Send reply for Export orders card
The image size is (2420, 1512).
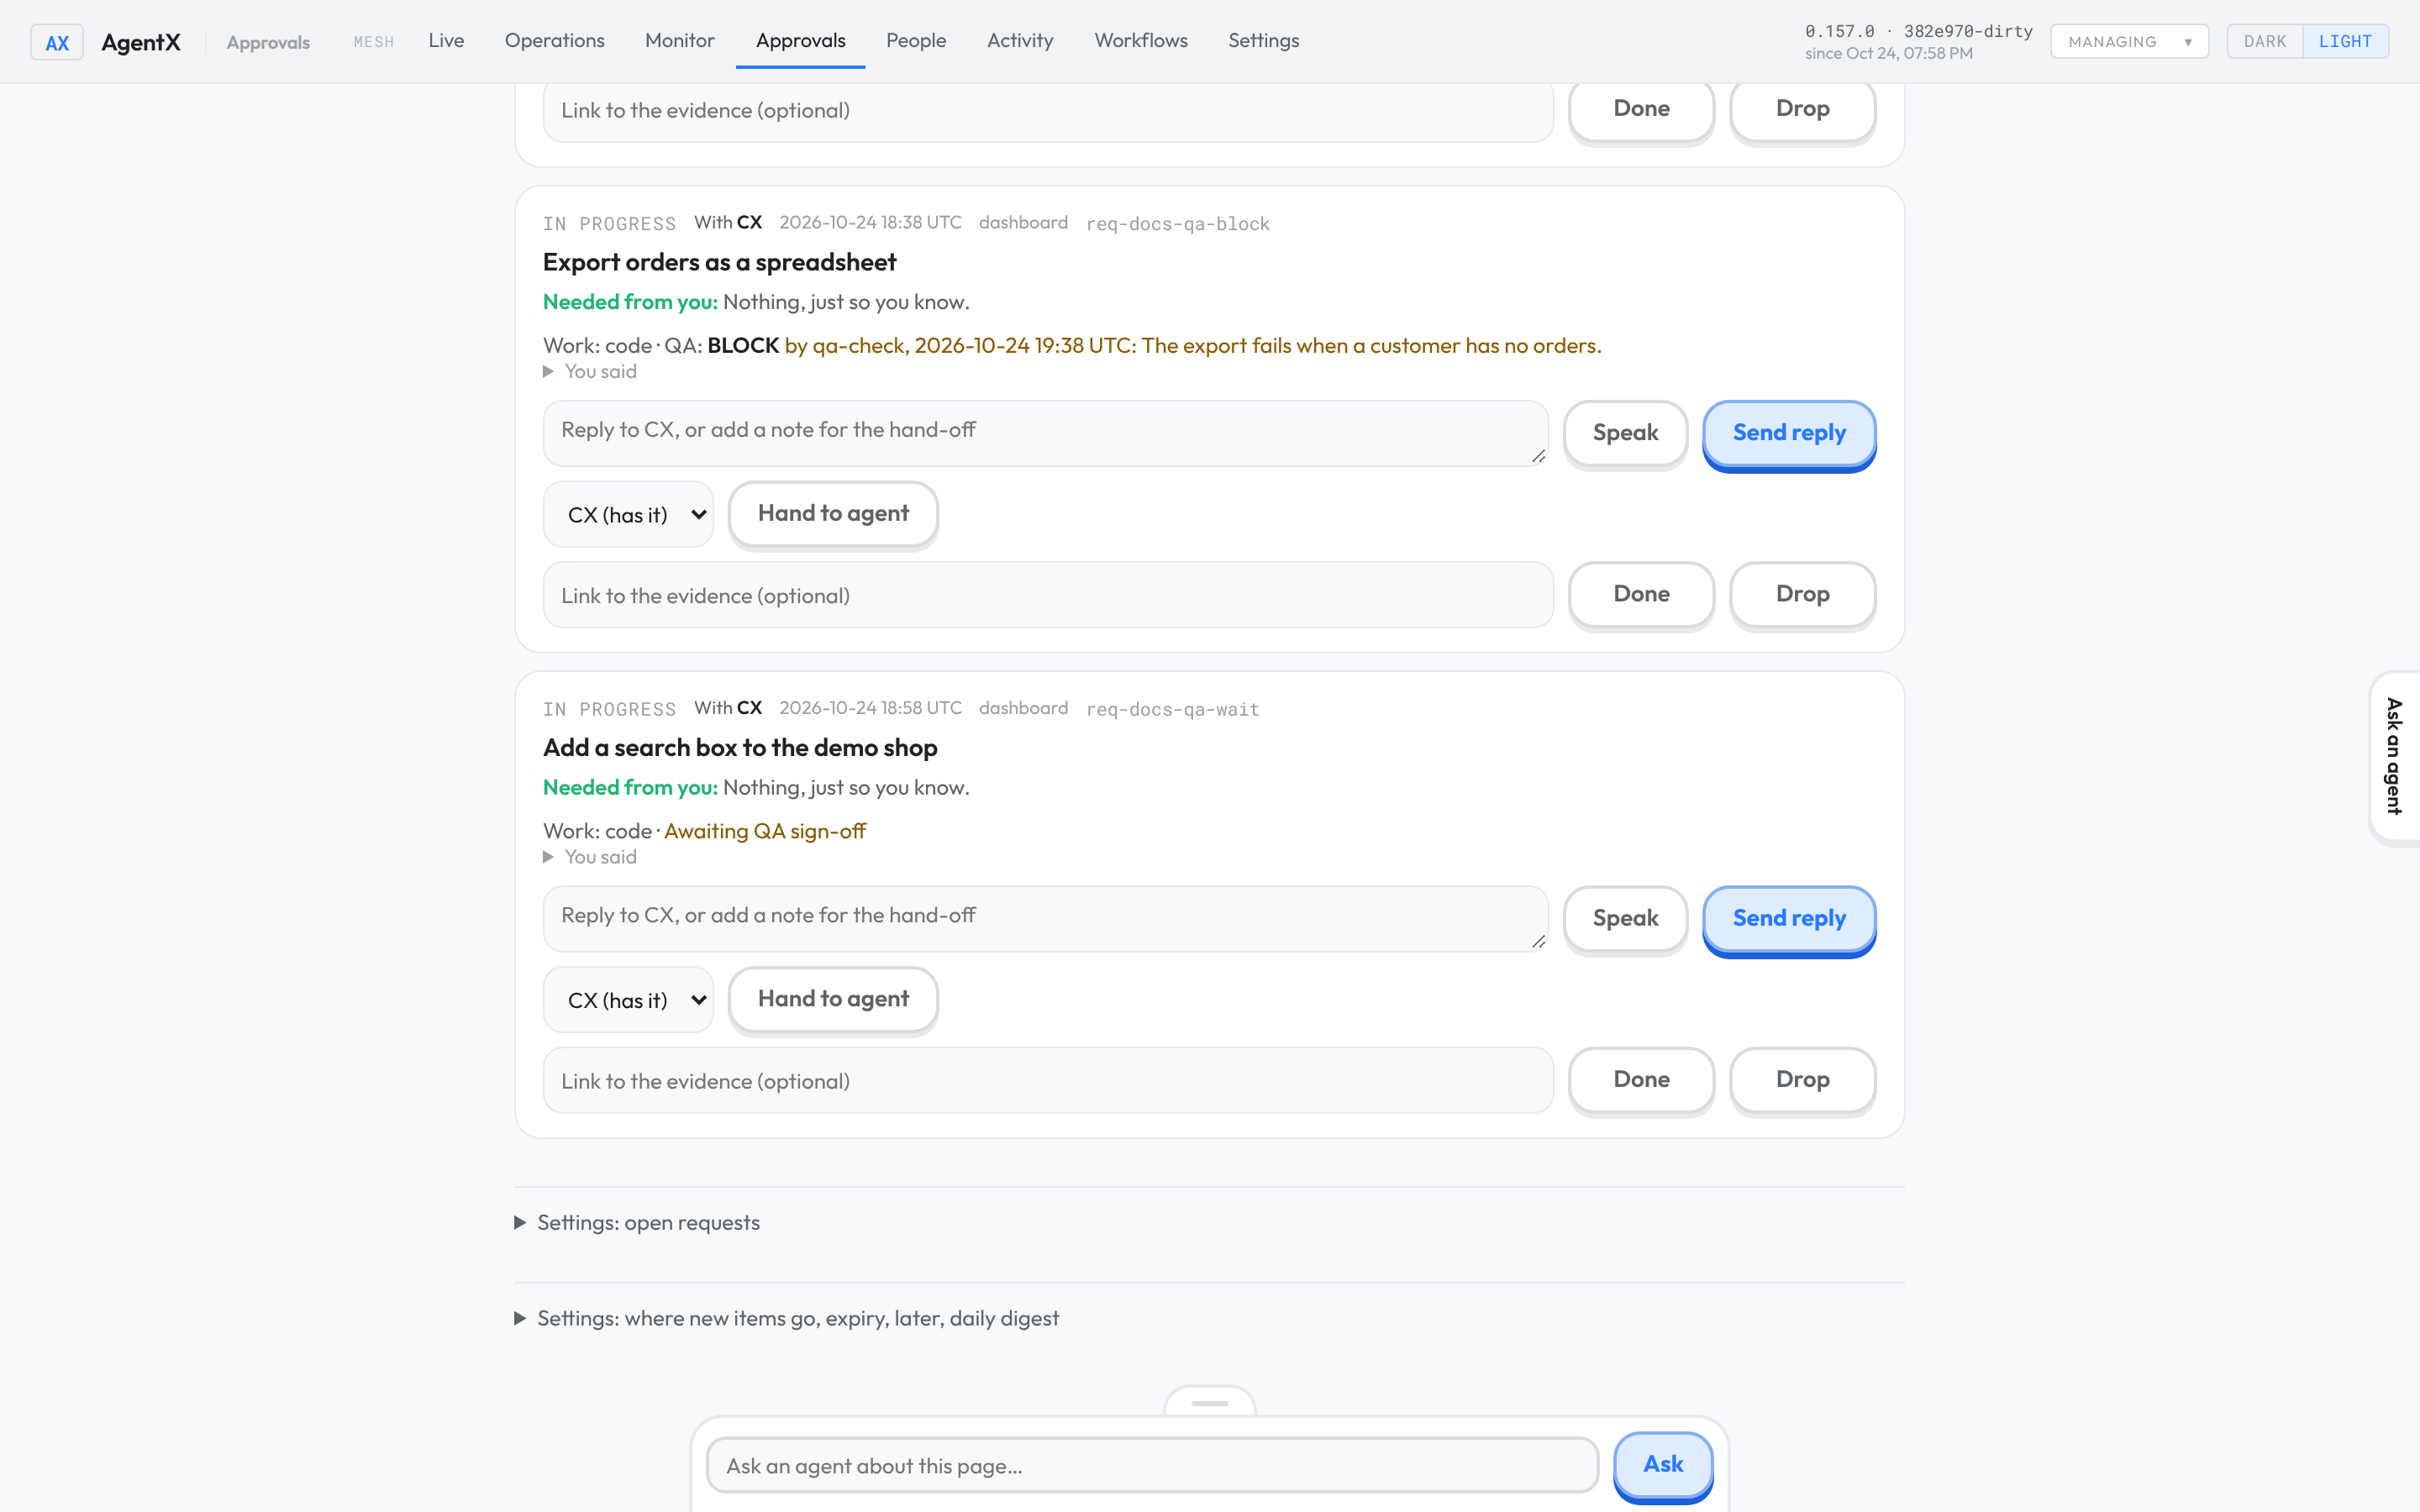pyautogui.click(x=1789, y=433)
